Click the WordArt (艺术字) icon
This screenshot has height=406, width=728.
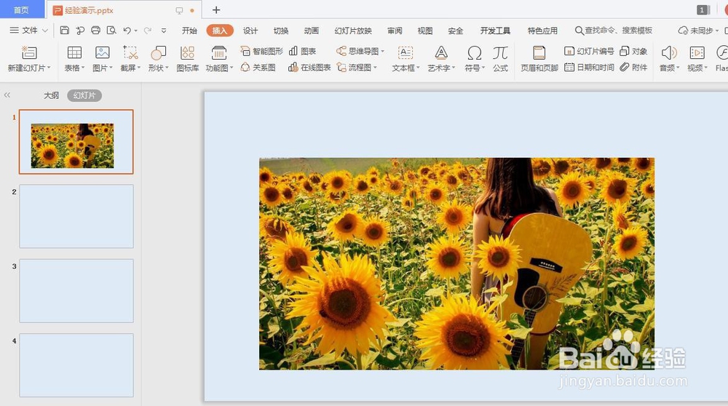[x=441, y=52]
